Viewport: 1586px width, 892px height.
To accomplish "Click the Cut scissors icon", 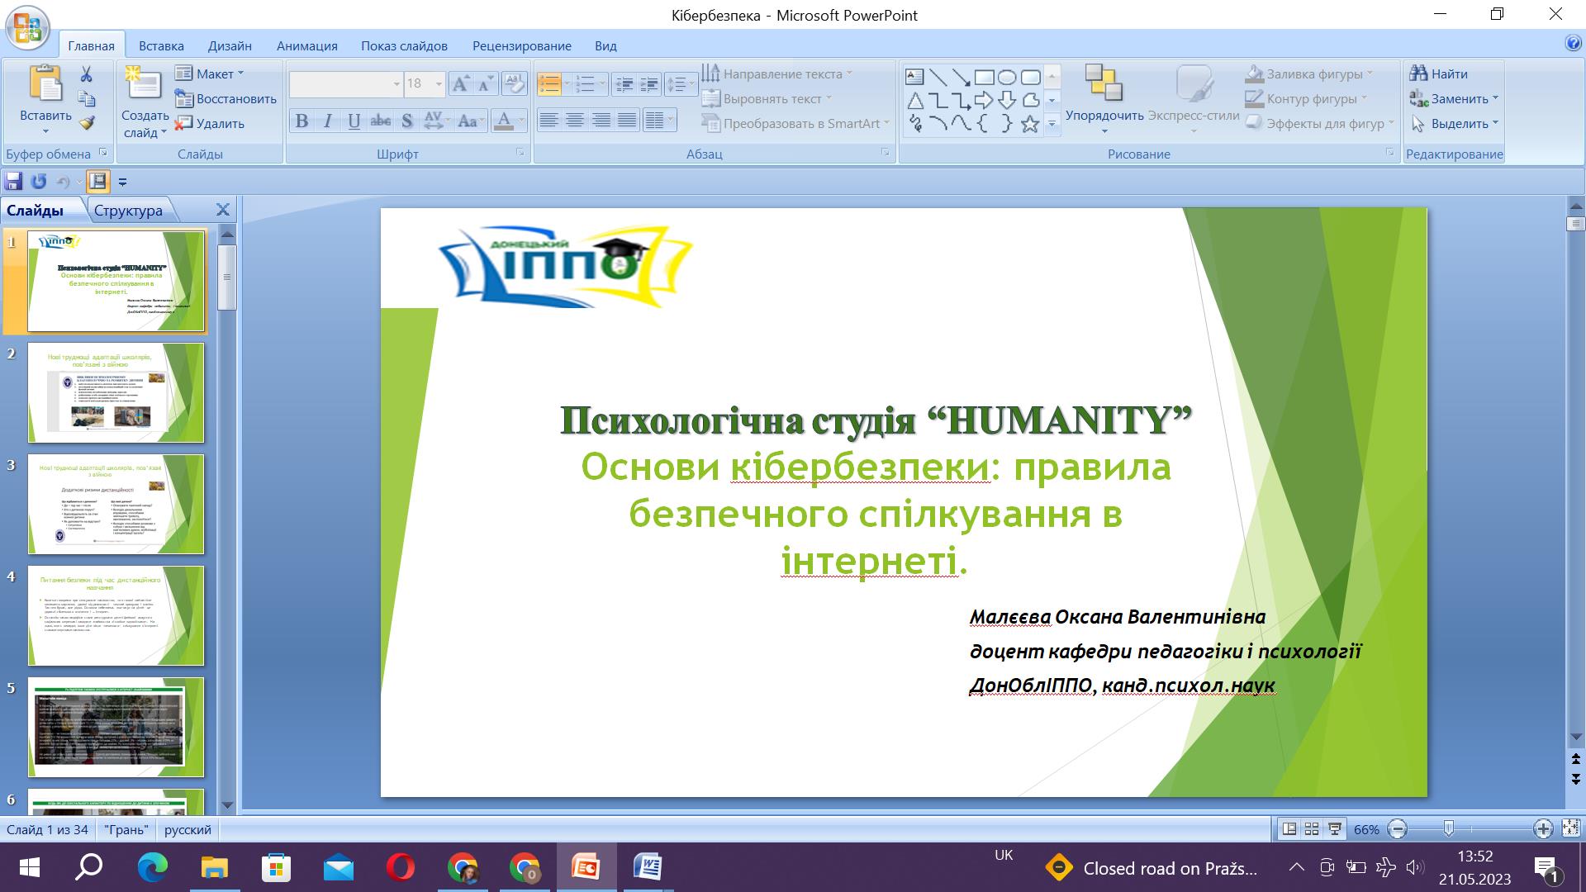I will pyautogui.click(x=86, y=74).
